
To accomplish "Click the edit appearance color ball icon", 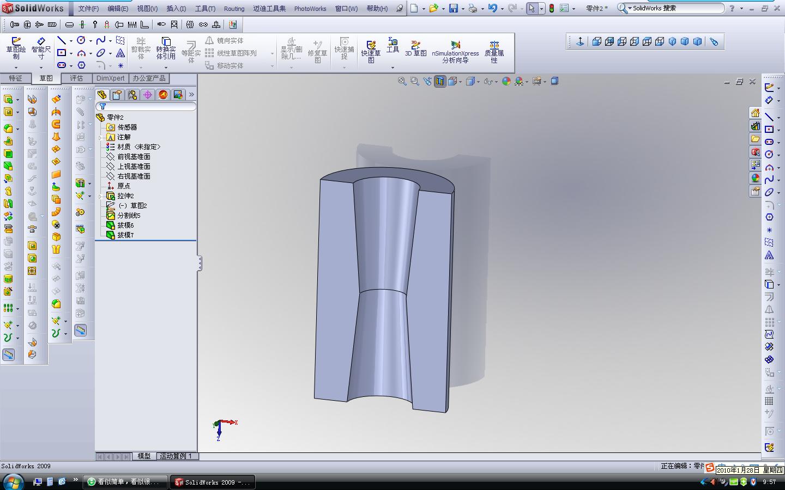I will [x=506, y=81].
